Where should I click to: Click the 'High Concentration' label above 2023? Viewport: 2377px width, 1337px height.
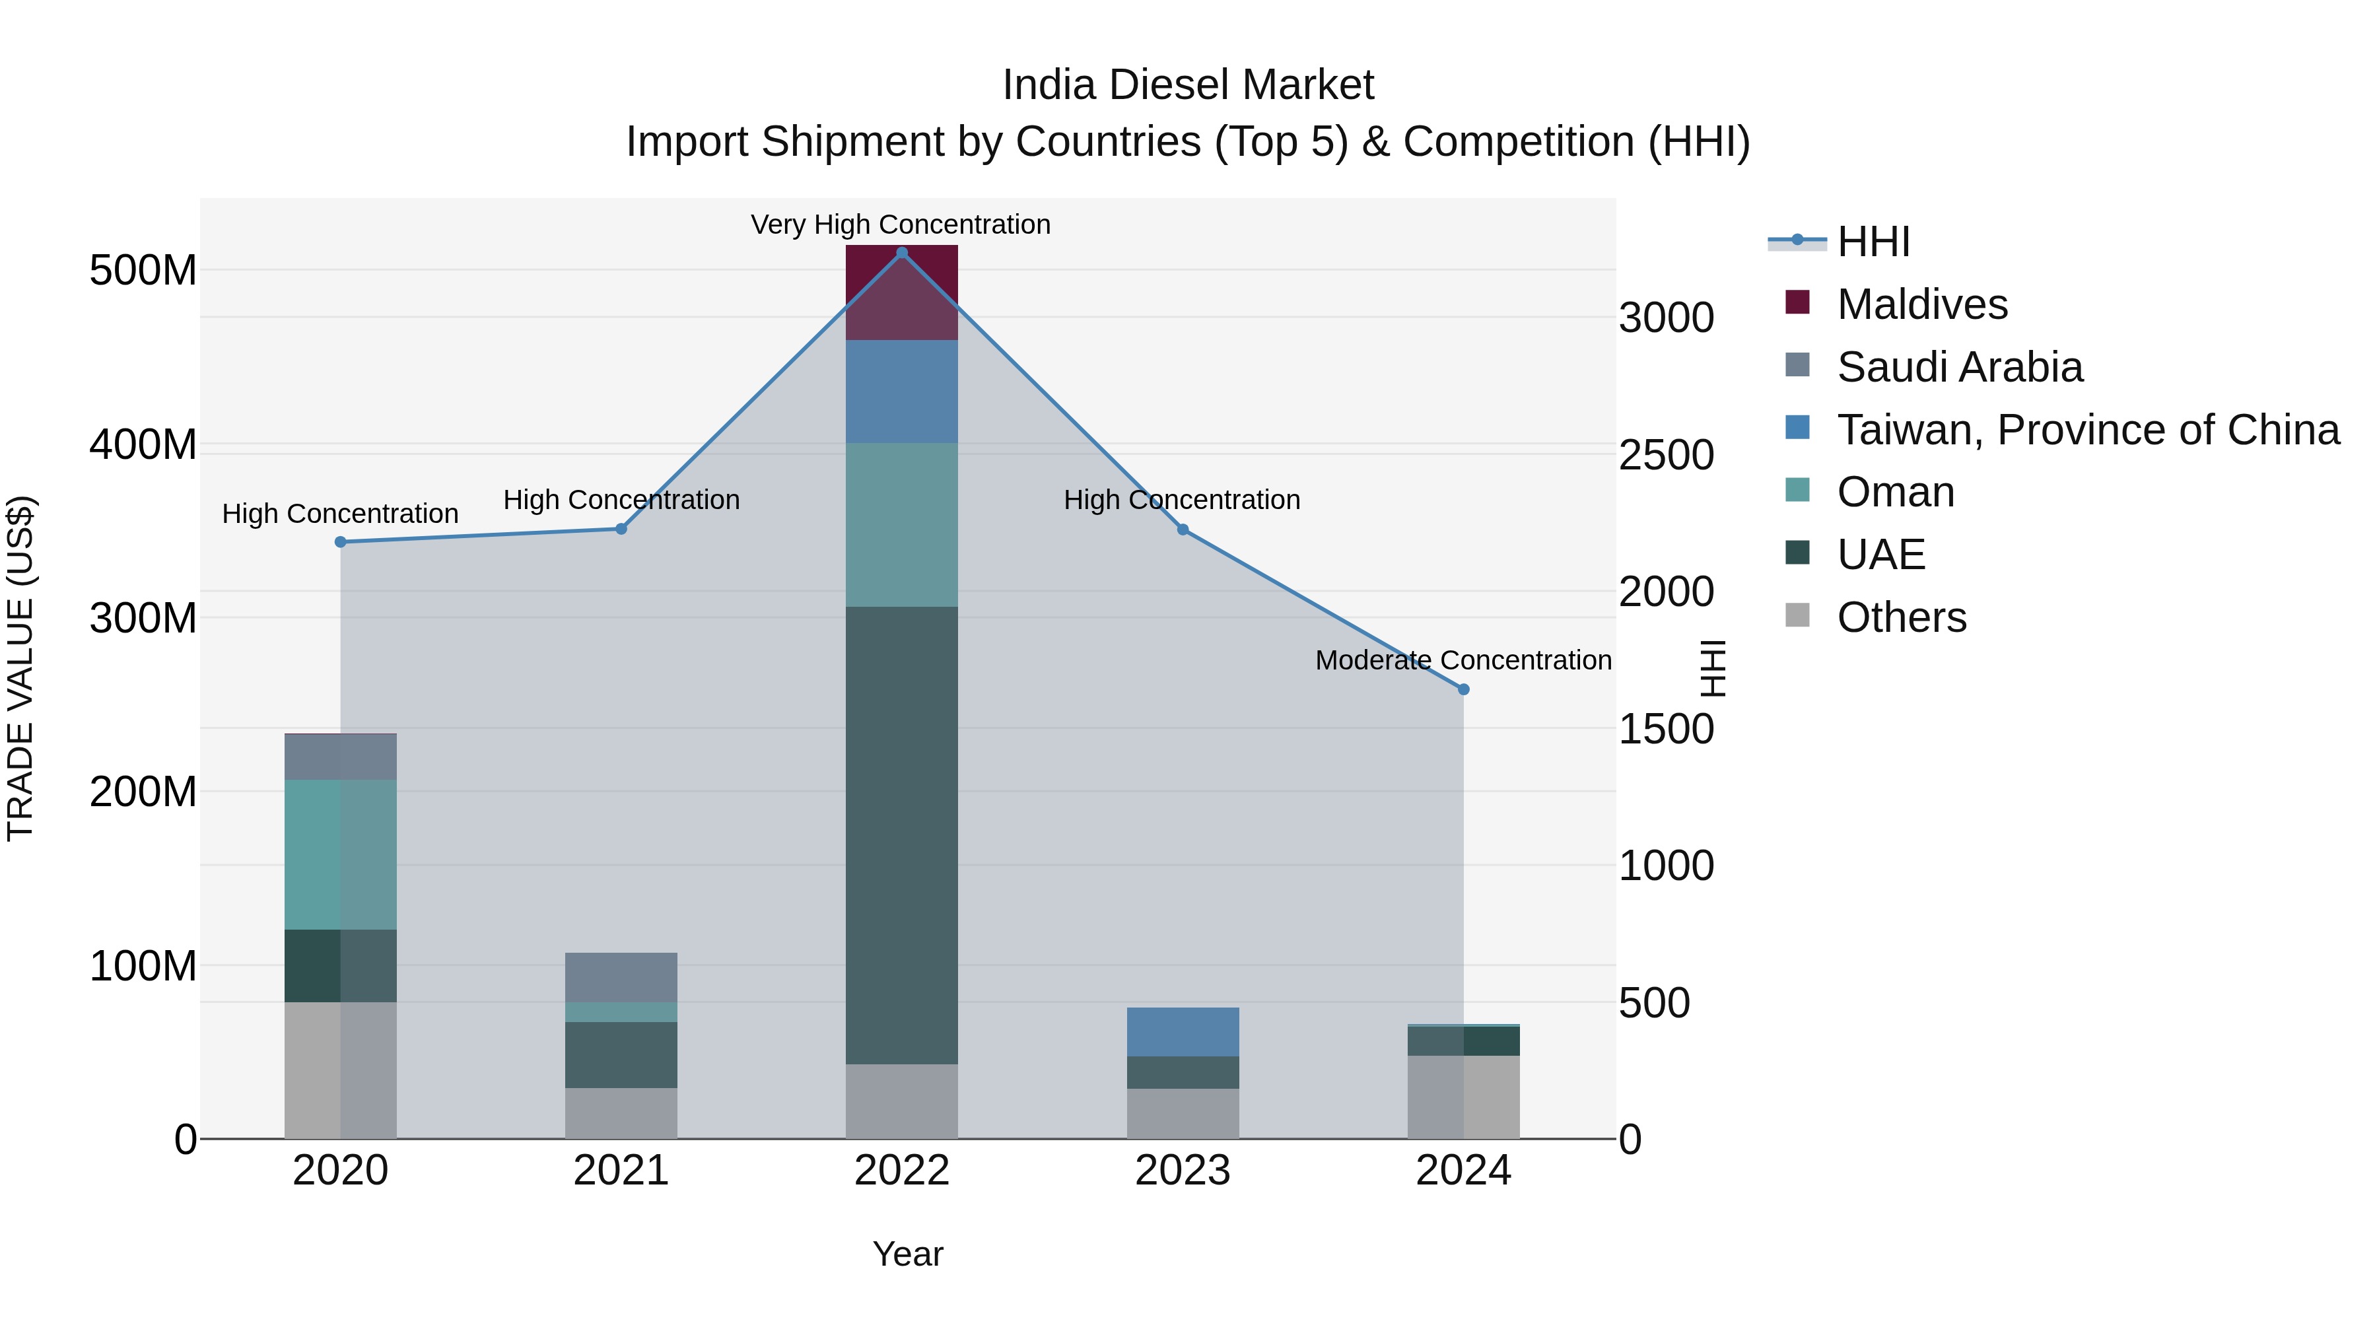[1182, 499]
